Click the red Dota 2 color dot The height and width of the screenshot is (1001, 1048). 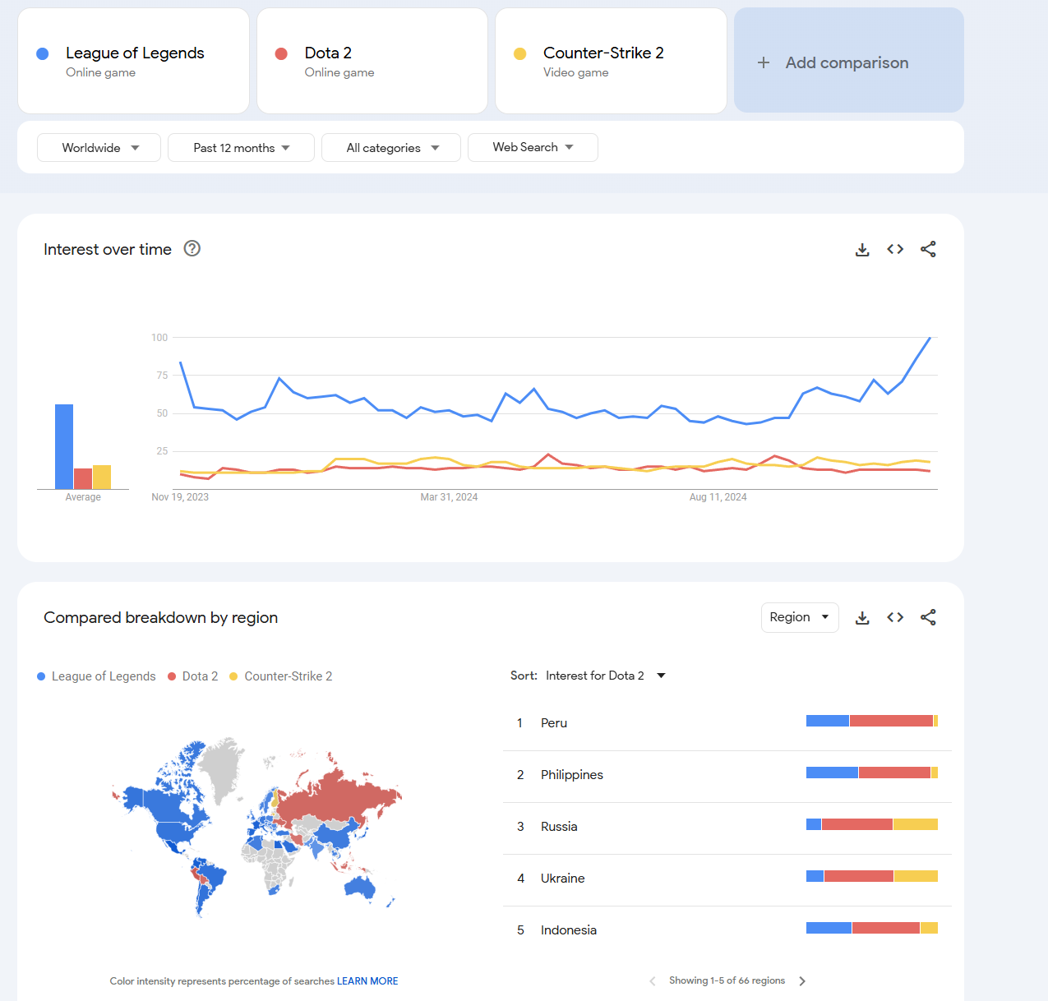tap(281, 53)
